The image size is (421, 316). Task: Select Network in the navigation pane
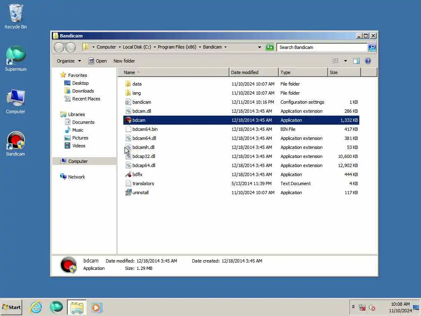point(76,177)
